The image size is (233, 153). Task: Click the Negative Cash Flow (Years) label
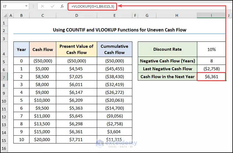[167, 61]
